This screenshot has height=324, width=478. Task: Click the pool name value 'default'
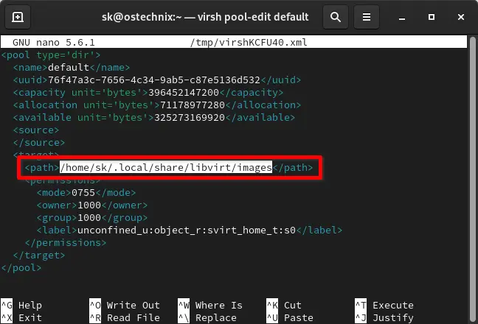(69, 67)
